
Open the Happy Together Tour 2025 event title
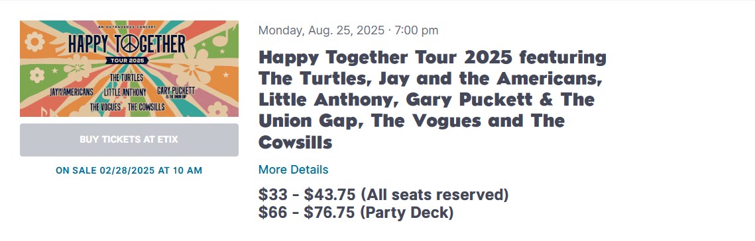pyautogui.click(x=432, y=100)
